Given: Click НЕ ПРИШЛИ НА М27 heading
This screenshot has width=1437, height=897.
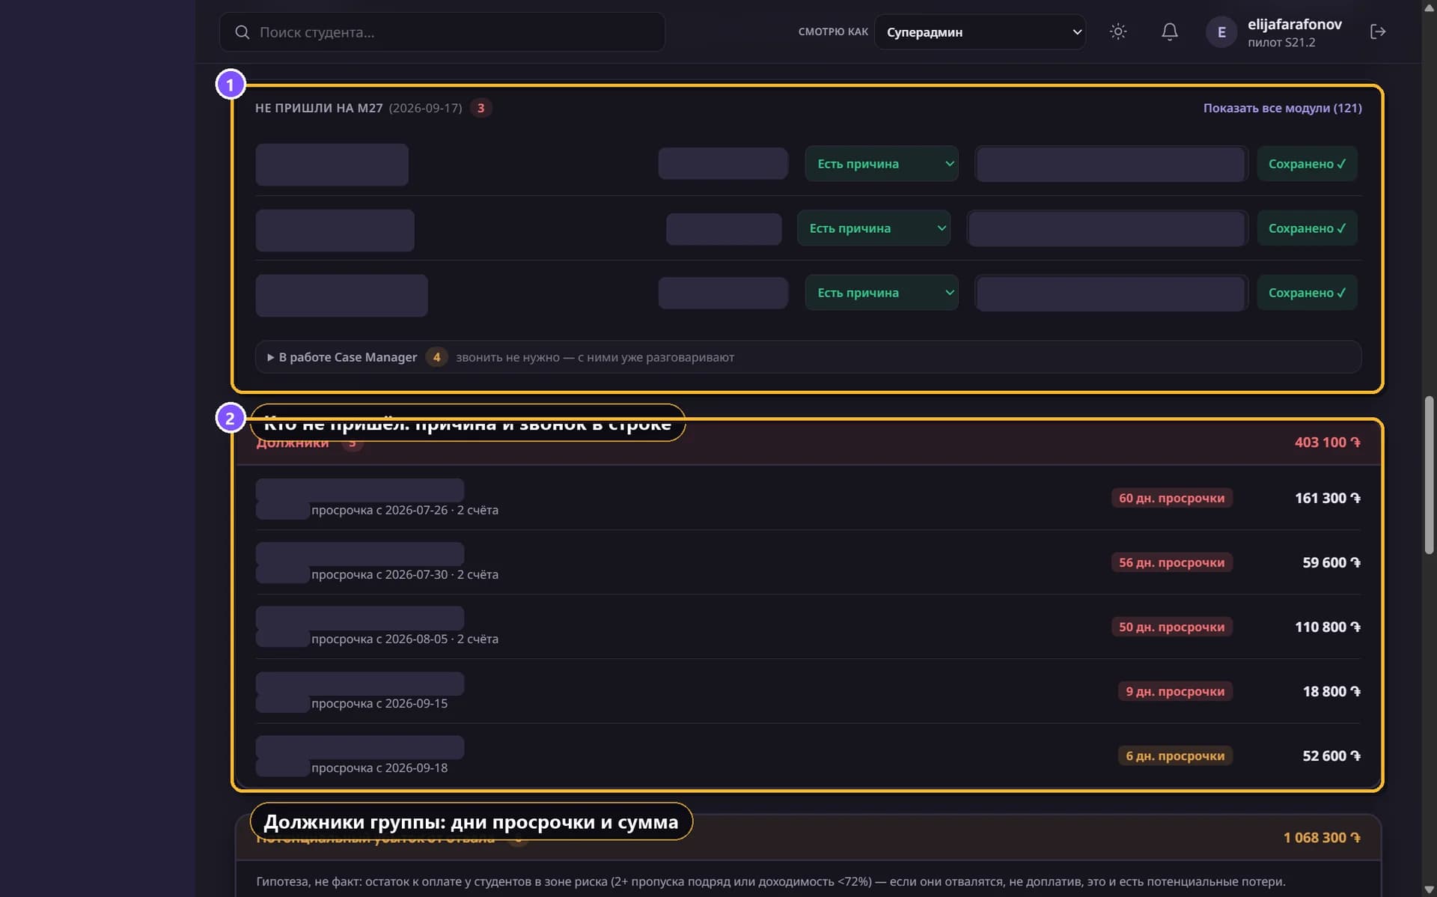Looking at the screenshot, I should [319, 108].
